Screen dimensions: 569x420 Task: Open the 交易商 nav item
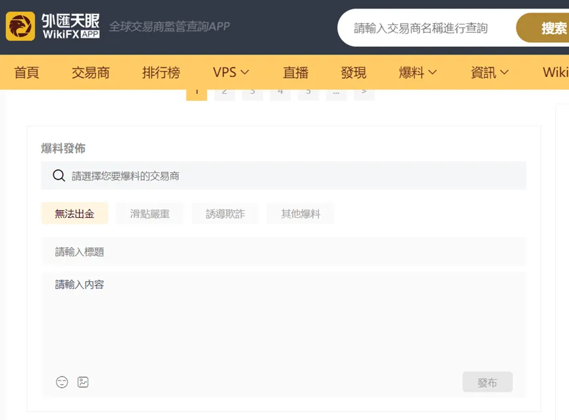pos(91,72)
